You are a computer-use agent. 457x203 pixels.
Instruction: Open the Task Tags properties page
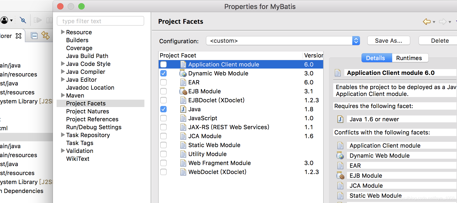click(80, 143)
